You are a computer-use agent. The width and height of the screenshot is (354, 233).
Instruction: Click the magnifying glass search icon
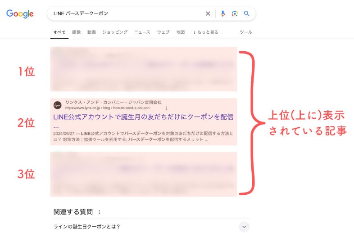coord(246,13)
